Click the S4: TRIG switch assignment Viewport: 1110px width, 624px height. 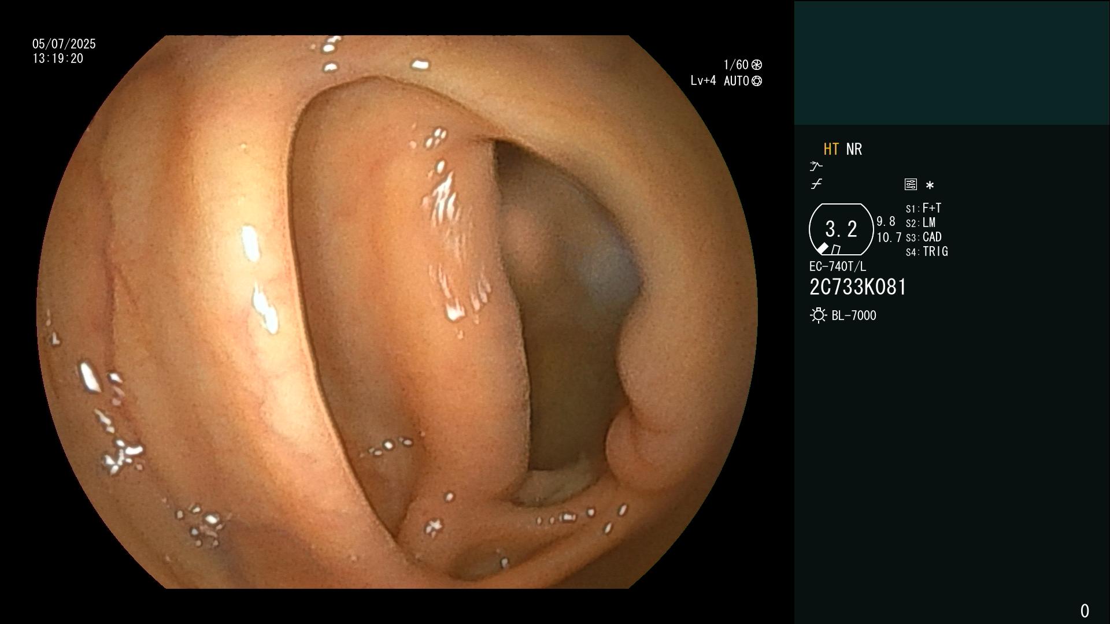[927, 251]
